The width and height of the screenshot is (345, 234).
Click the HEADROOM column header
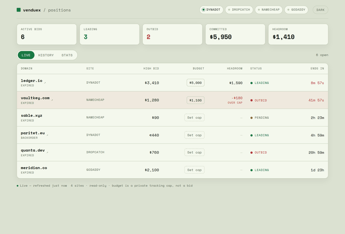(x=235, y=69)
